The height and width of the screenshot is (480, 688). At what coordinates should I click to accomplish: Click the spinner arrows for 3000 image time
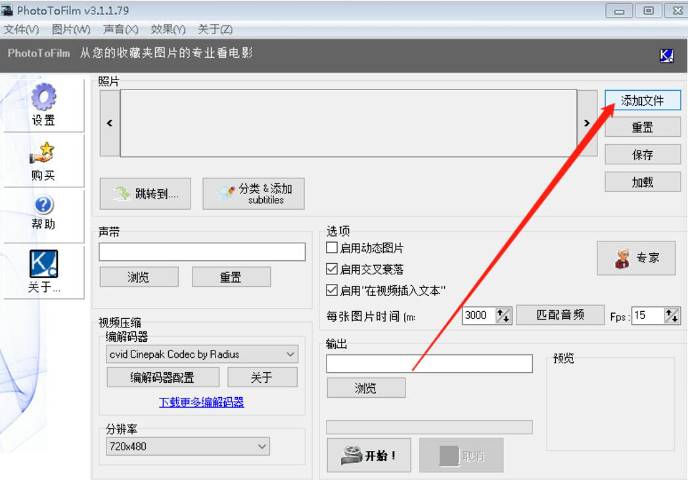pyautogui.click(x=503, y=316)
